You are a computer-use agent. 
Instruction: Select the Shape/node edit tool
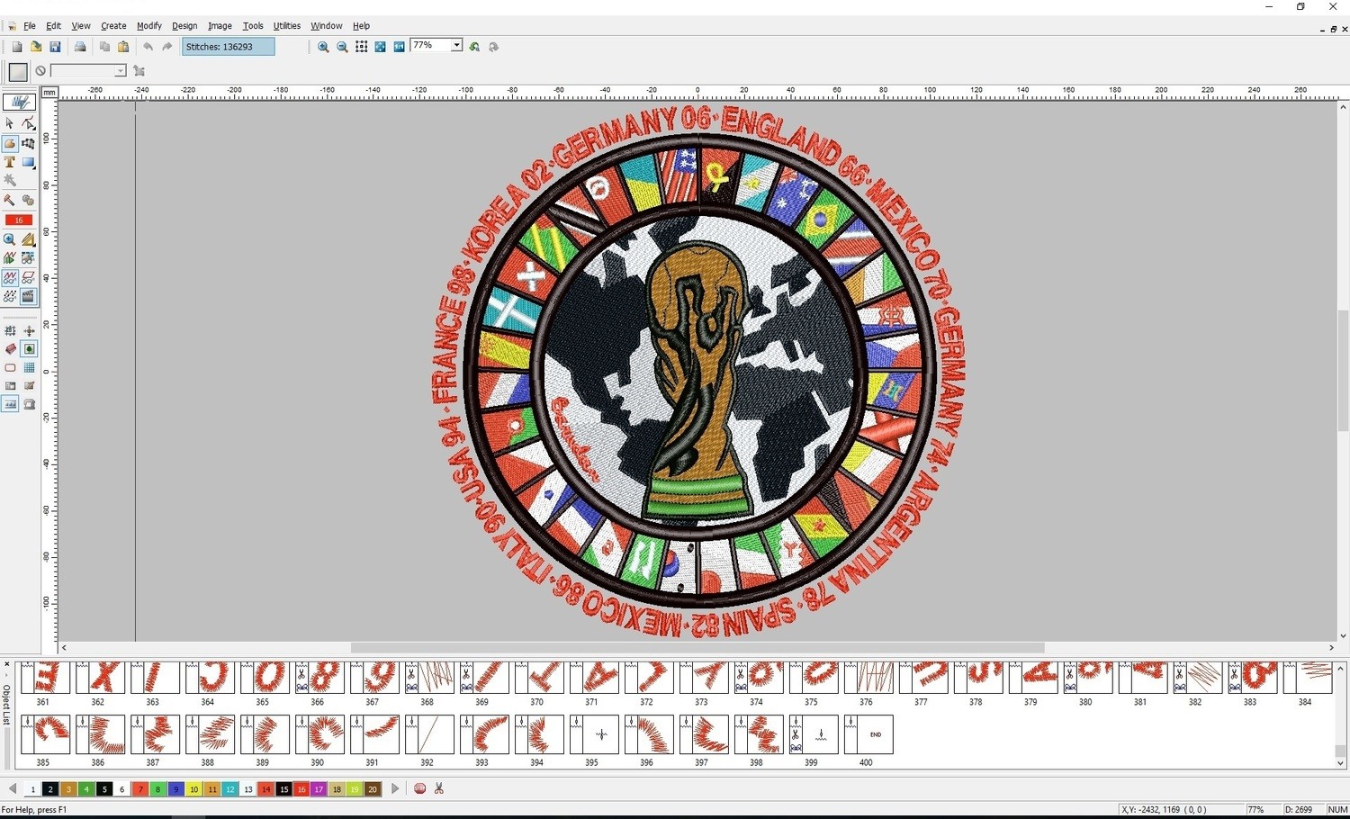29,123
